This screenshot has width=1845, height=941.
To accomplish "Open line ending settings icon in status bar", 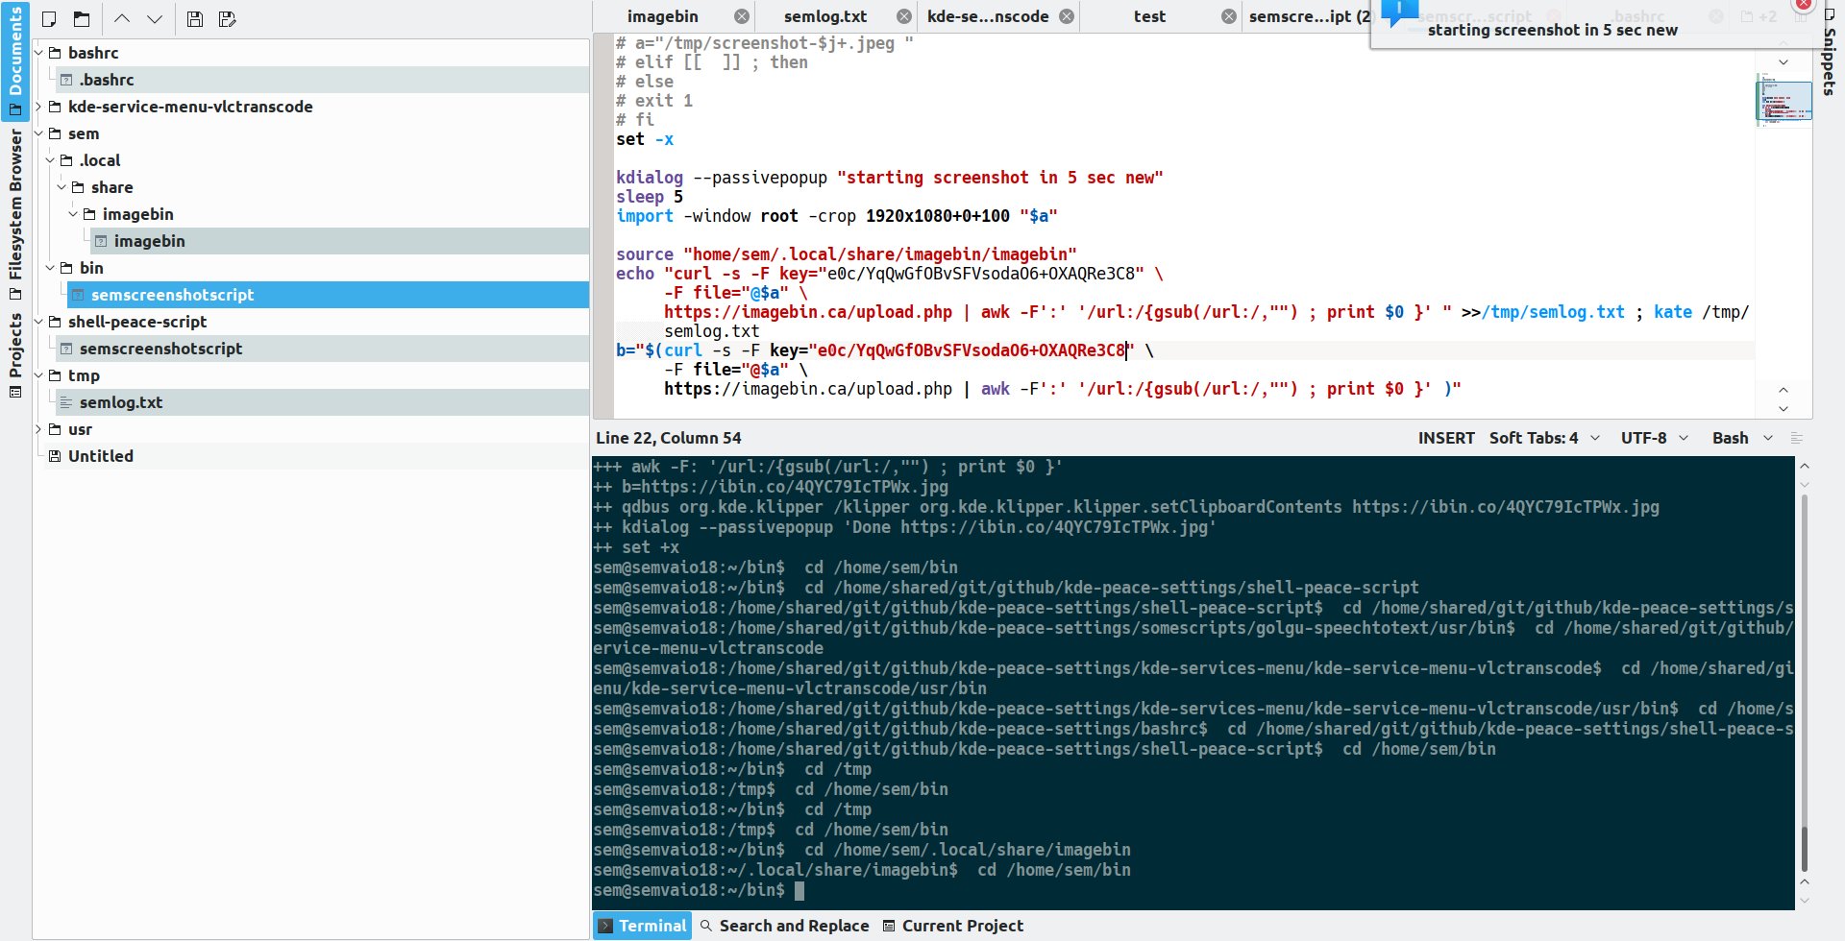I will (1797, 438).
